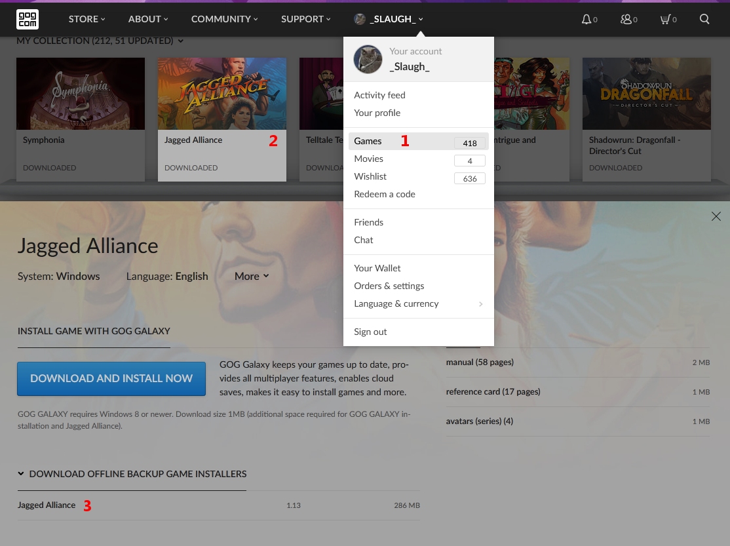Click the 418 games count badge
This screenshot has height=546, width=730.
(x=470, y=143)
